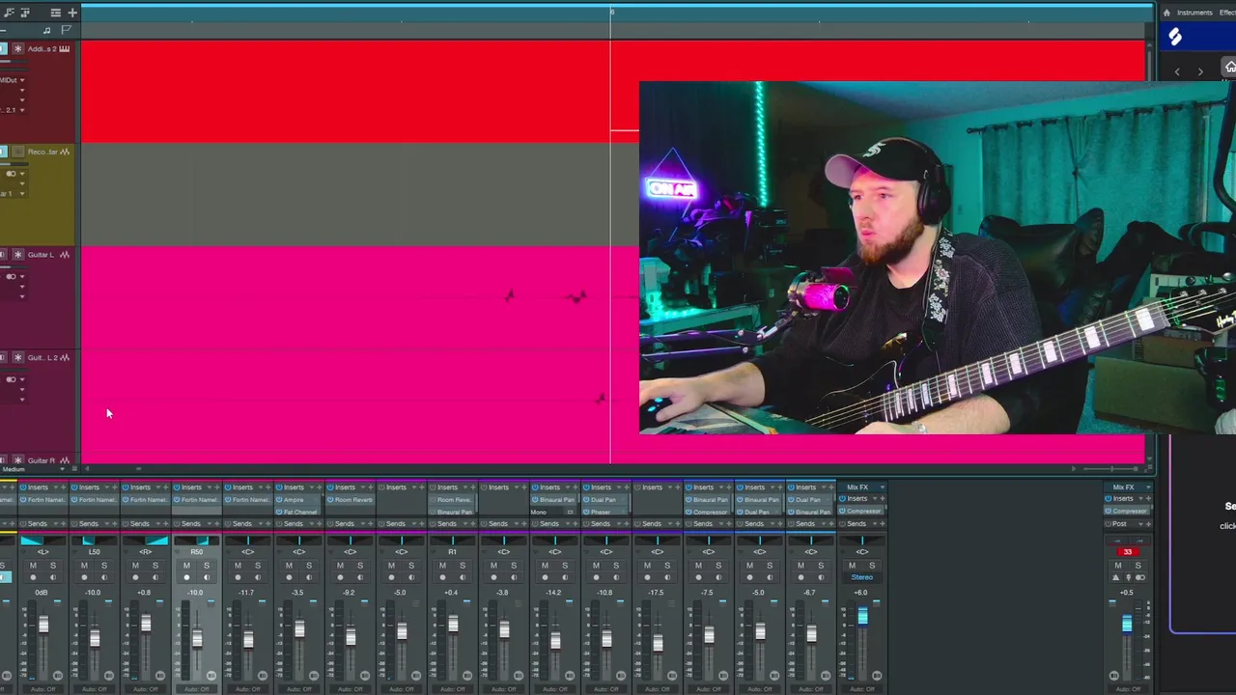Image resolution: width=1236 pixels, height=695 pixels.
Task: Open the track list icon beside plus button
Action: tap(56, 13)
